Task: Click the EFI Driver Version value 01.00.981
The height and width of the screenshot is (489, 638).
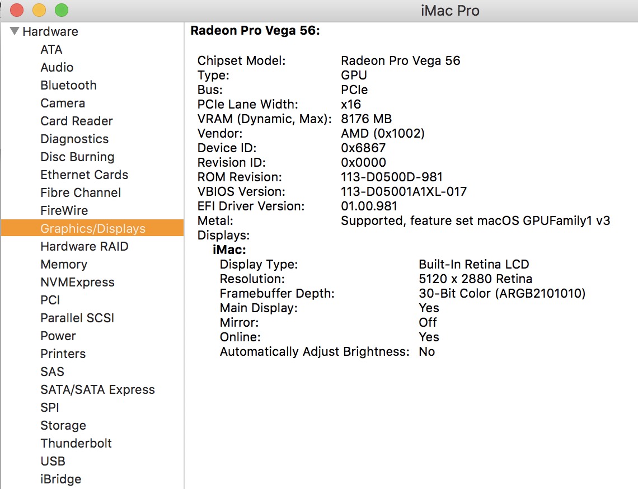Action: coord(369,206)
